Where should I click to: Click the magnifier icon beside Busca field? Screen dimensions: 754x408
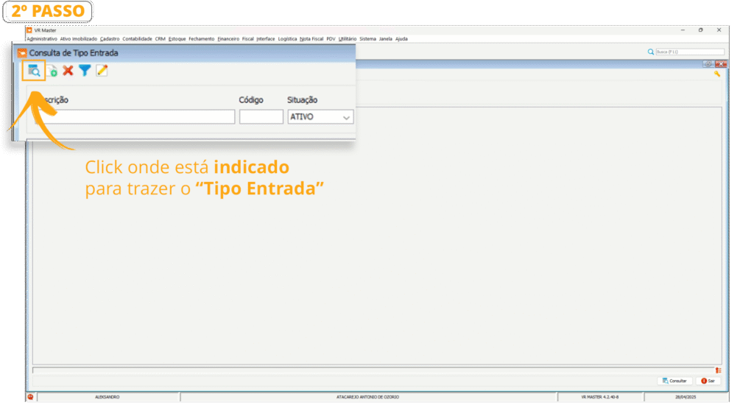(651, 52)
